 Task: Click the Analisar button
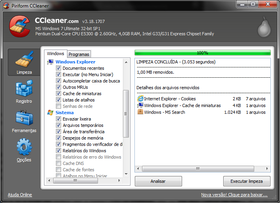pyautogui.click(x=158, y=181)
